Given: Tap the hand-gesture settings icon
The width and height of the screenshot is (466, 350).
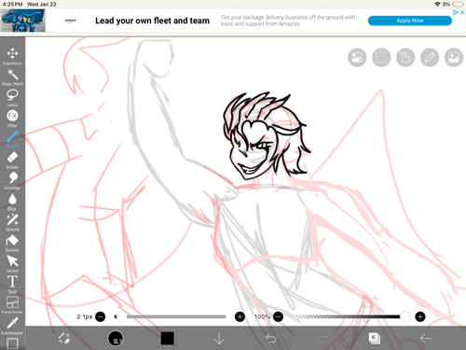Looking at the screenshot, I should pyautogui.click(x=405, y=58).
